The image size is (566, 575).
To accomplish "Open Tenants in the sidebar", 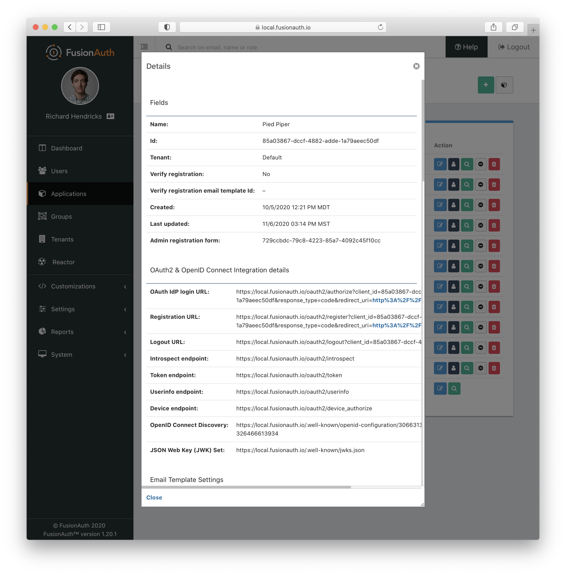I will [80, 239].
